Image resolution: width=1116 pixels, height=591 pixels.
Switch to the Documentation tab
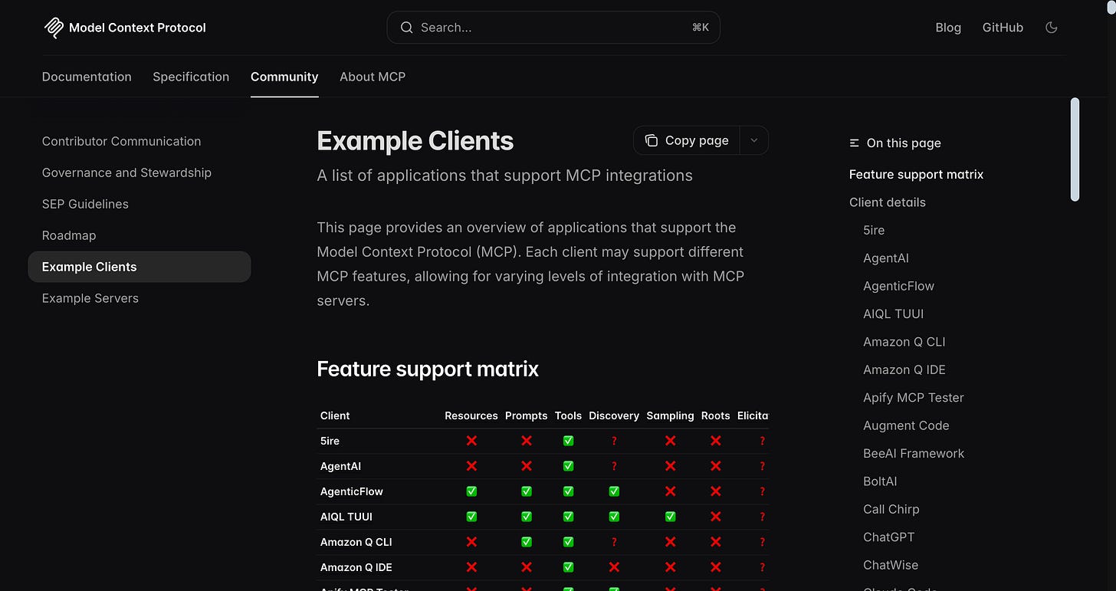tap(87, 77)
